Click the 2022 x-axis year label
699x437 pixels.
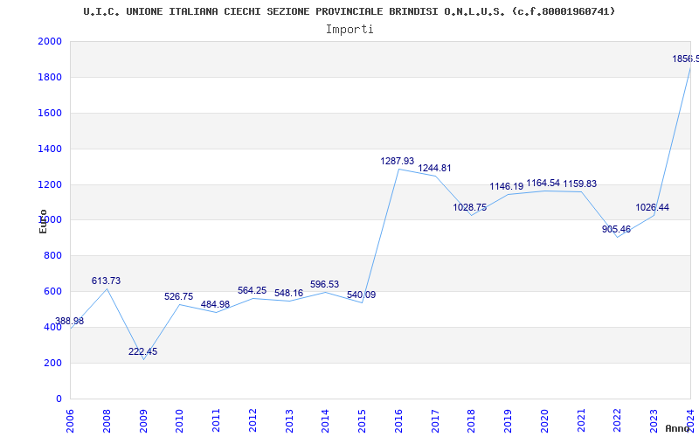tap(617, 419)
